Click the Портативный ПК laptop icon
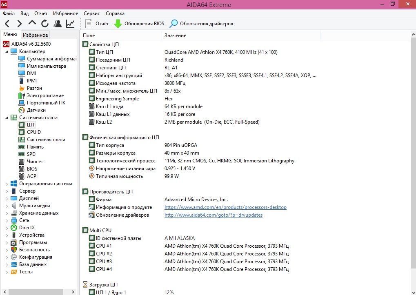This screenshot has width=416, height=295. (22, 103)
